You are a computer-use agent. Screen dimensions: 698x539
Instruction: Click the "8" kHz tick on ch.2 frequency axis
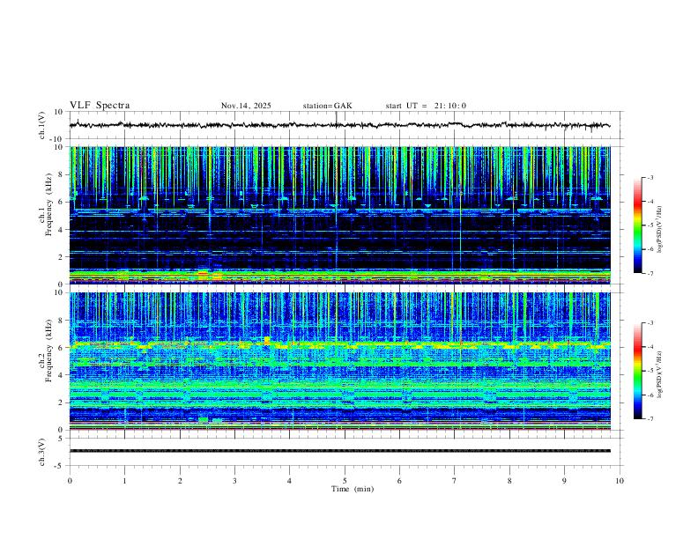click(61, 321)
